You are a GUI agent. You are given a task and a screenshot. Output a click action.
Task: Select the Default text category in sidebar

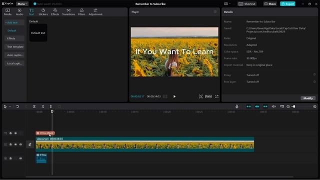pyautogui.click(x=12, y=30)
